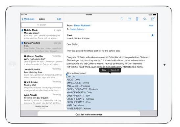Click unread dot beside Simon Pickford

22,43
